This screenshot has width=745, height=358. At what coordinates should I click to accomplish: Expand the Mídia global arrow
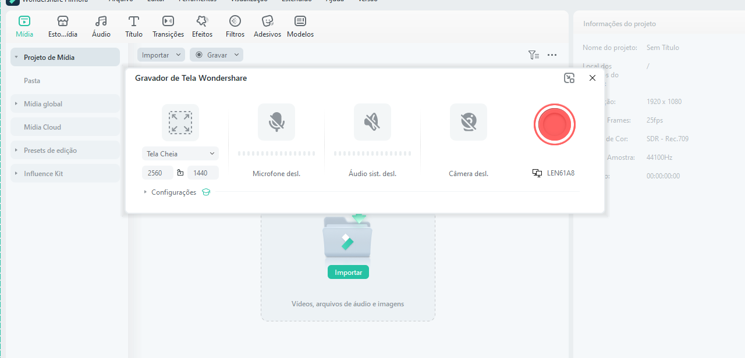pyautogui.click(x=16, y=104)
